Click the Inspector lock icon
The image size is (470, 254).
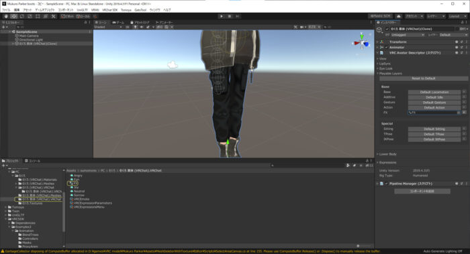coord(462,22)
